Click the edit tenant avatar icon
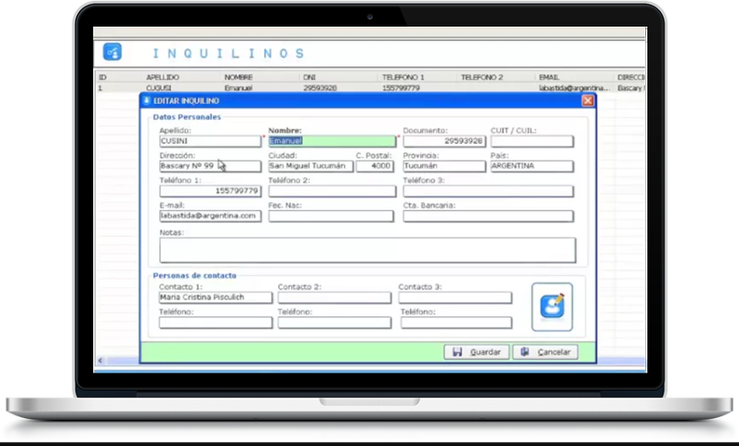Screen dimensions: 739x446 [x=552, y=307]
